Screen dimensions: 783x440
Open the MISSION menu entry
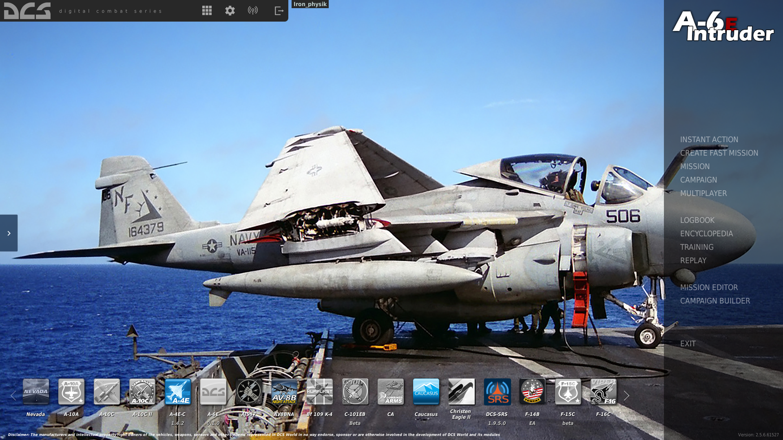[x=695, y=166]
